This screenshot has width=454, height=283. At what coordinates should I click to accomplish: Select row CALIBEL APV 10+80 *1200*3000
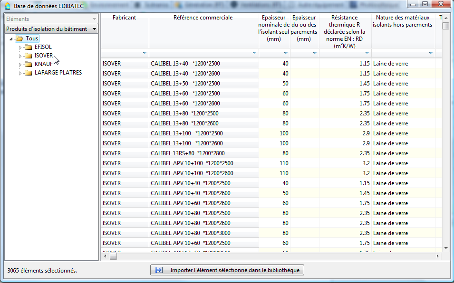click(x=271, y=233)
